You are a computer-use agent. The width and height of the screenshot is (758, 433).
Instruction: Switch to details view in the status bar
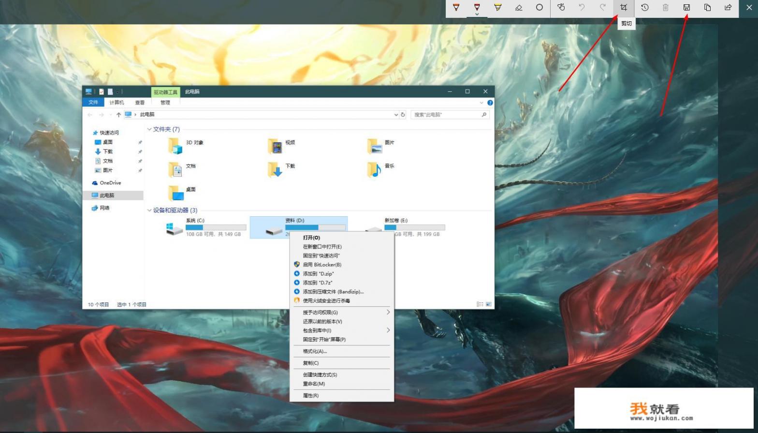click(x=480, y=304)
